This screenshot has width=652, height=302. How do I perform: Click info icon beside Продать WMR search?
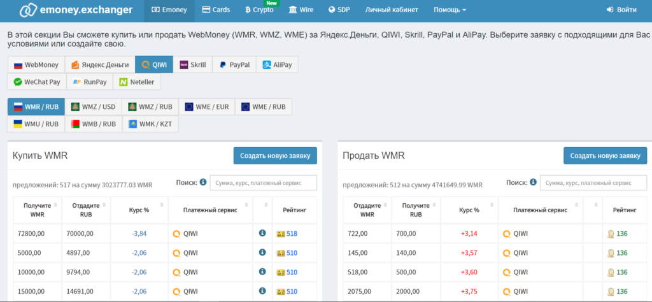pos(533,182)
